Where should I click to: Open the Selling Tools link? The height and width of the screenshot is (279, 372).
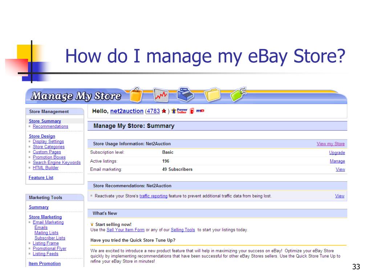tap(183, 230)
